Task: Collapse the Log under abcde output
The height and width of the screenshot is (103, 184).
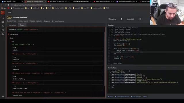Action: pos(15,47)
